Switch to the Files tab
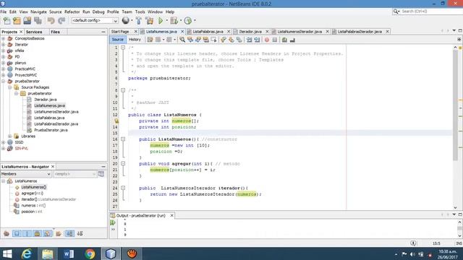Image resolution: width=463 pixels, height=260 pixels. (x=55, y=32)
